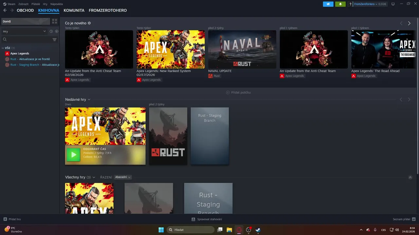Click the library search input field

pos(29,39)
